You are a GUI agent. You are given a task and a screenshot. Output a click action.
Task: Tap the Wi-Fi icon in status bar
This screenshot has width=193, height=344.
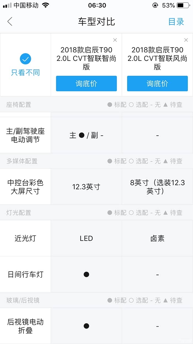click(45, 5)
